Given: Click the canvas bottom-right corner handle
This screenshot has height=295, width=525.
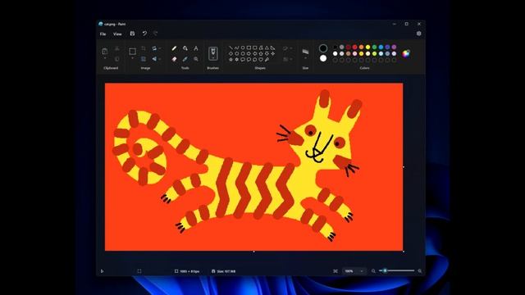Looking at the screenshot, I should point(404,252).
